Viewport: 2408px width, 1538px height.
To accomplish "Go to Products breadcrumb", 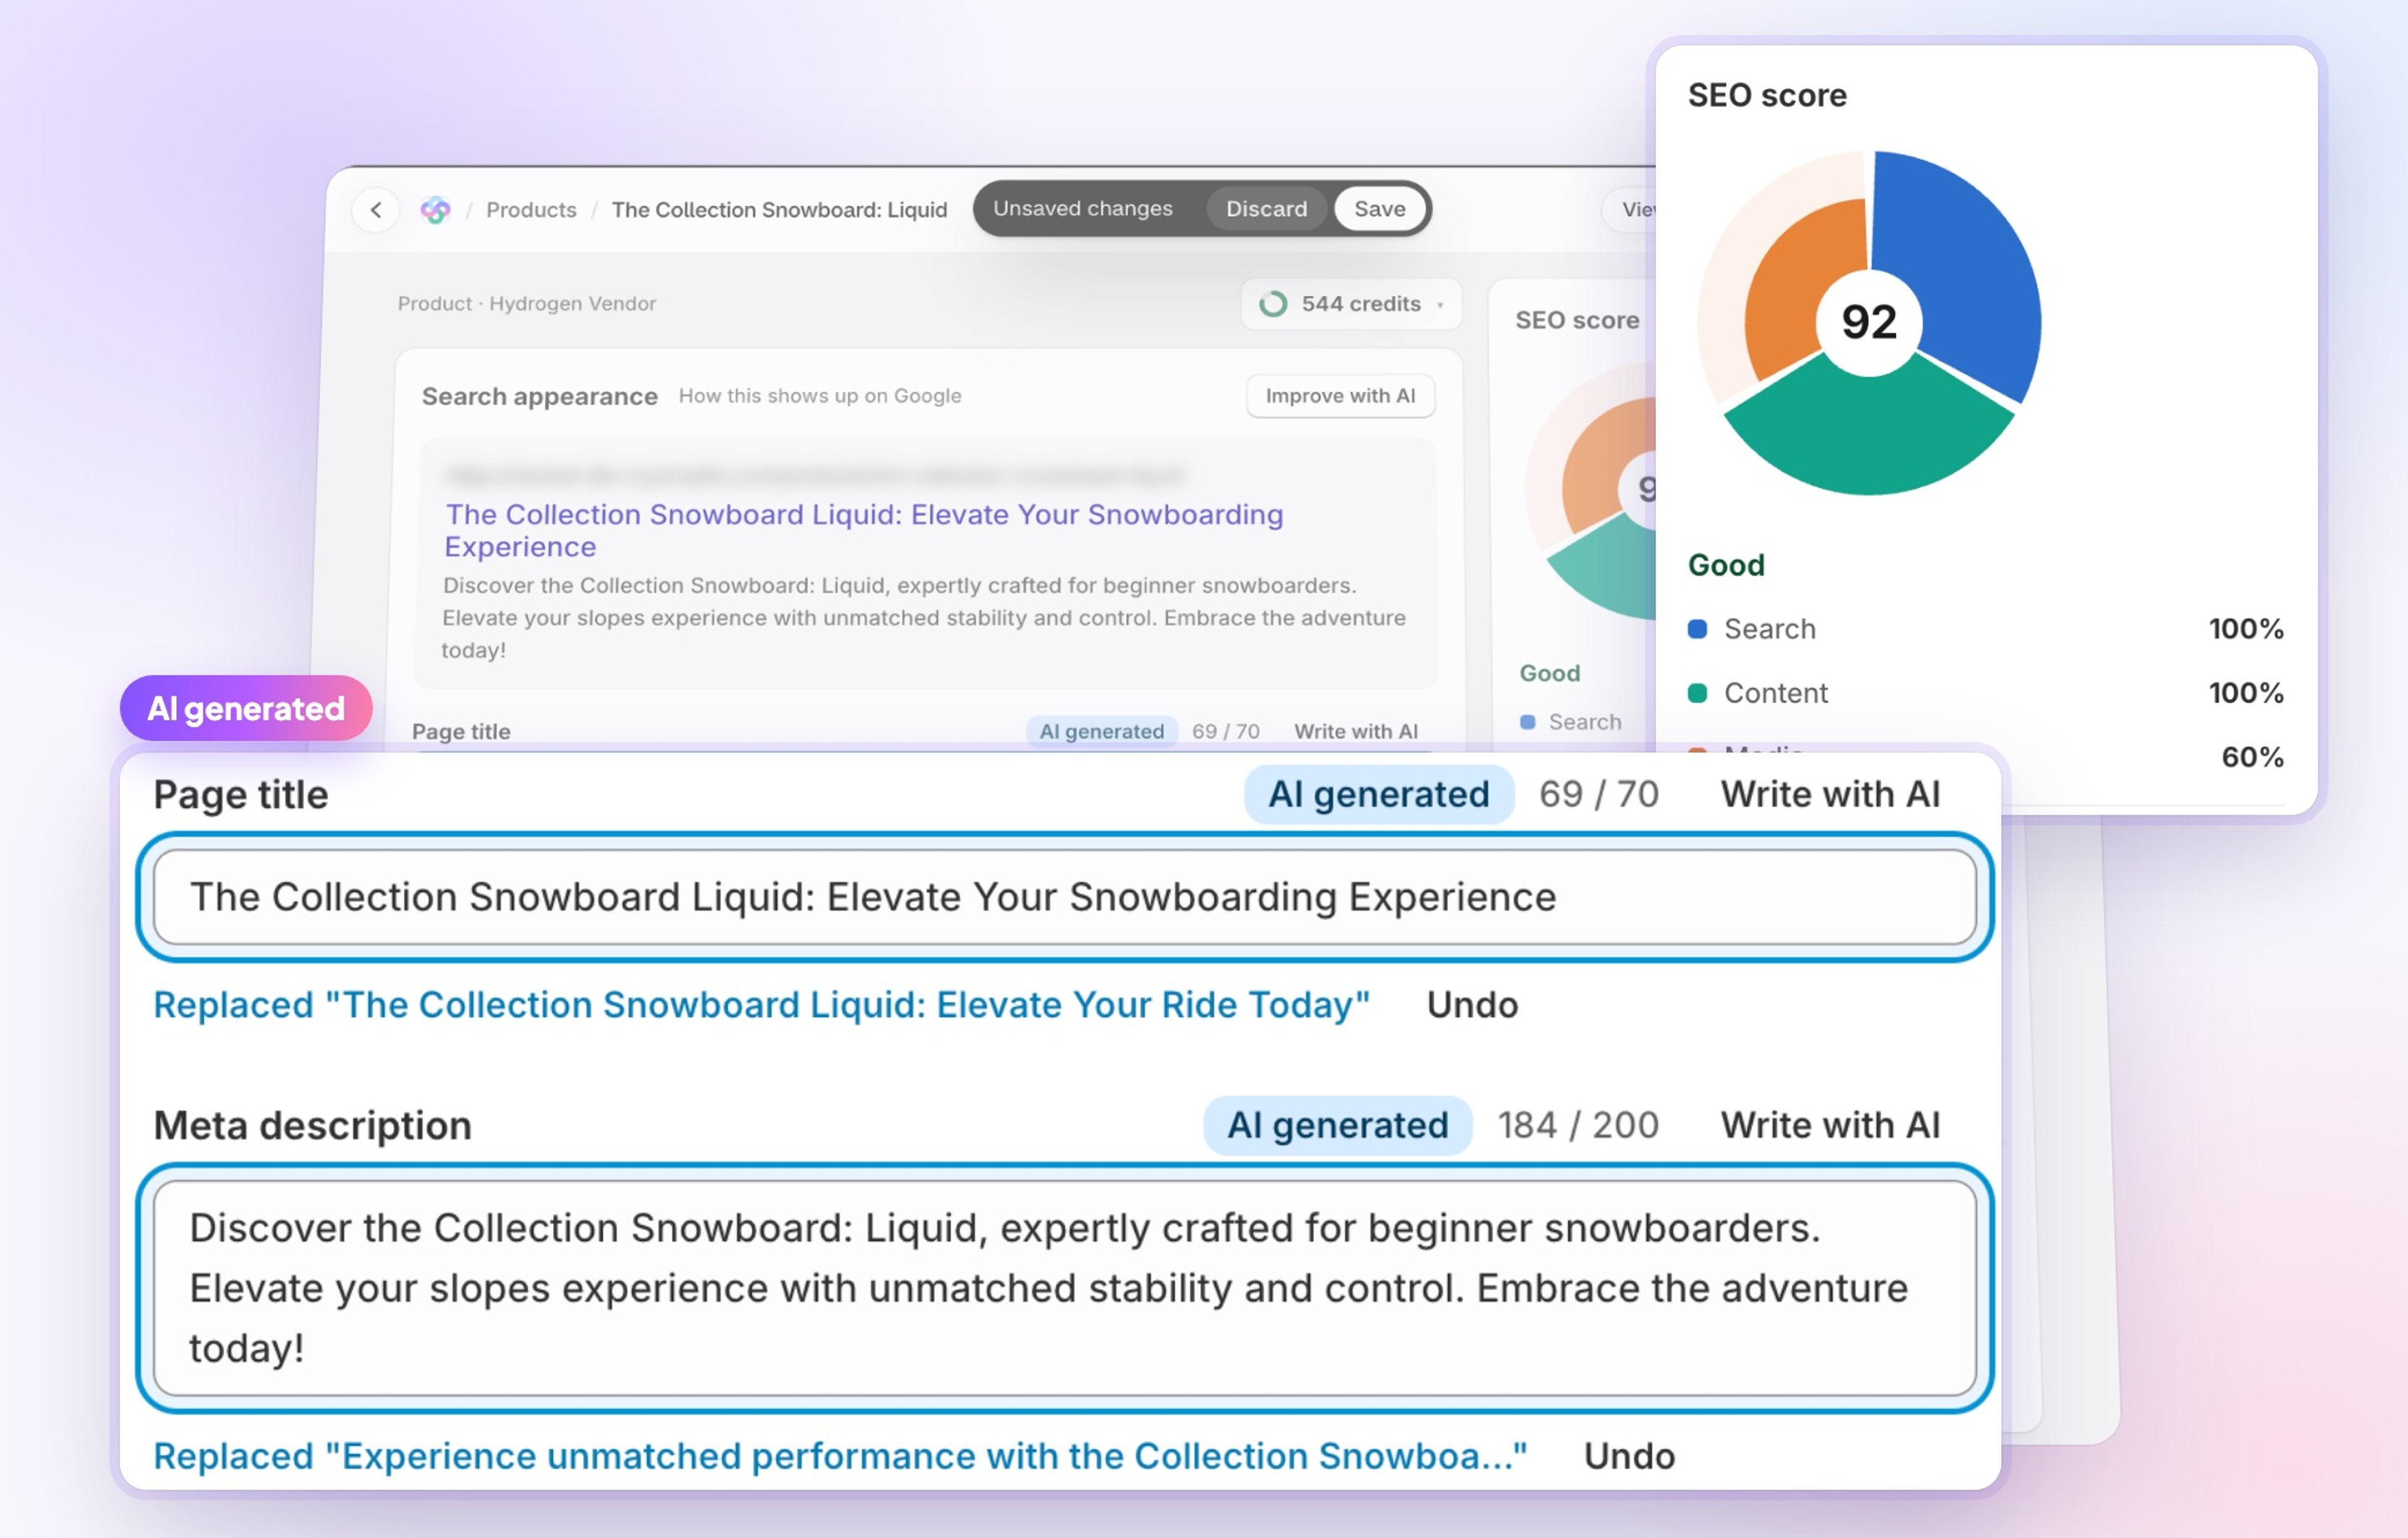I will pyautogui.click(x=531, y=210).
